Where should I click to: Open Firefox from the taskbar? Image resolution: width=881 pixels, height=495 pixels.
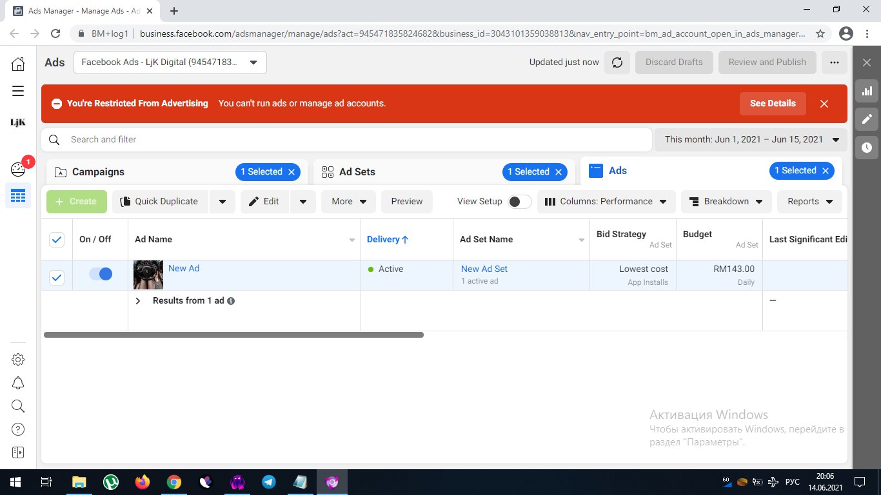143,482
